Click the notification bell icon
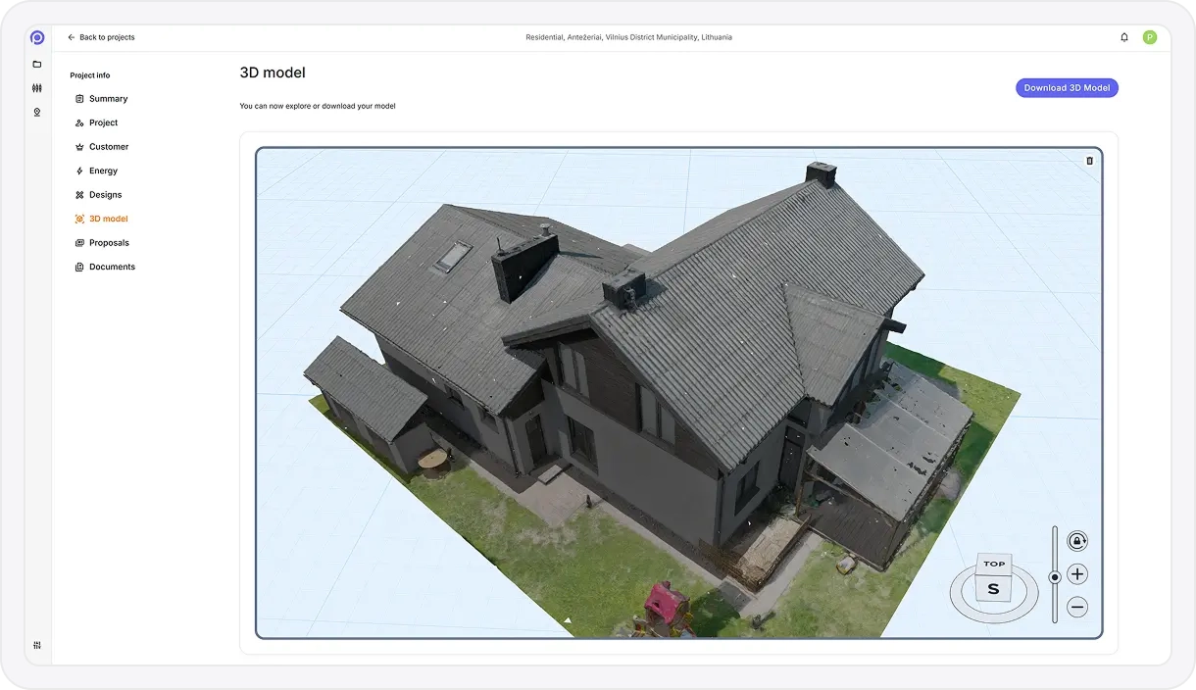The height and width of the screenshot is (690, 1196). click(1124, 37)
